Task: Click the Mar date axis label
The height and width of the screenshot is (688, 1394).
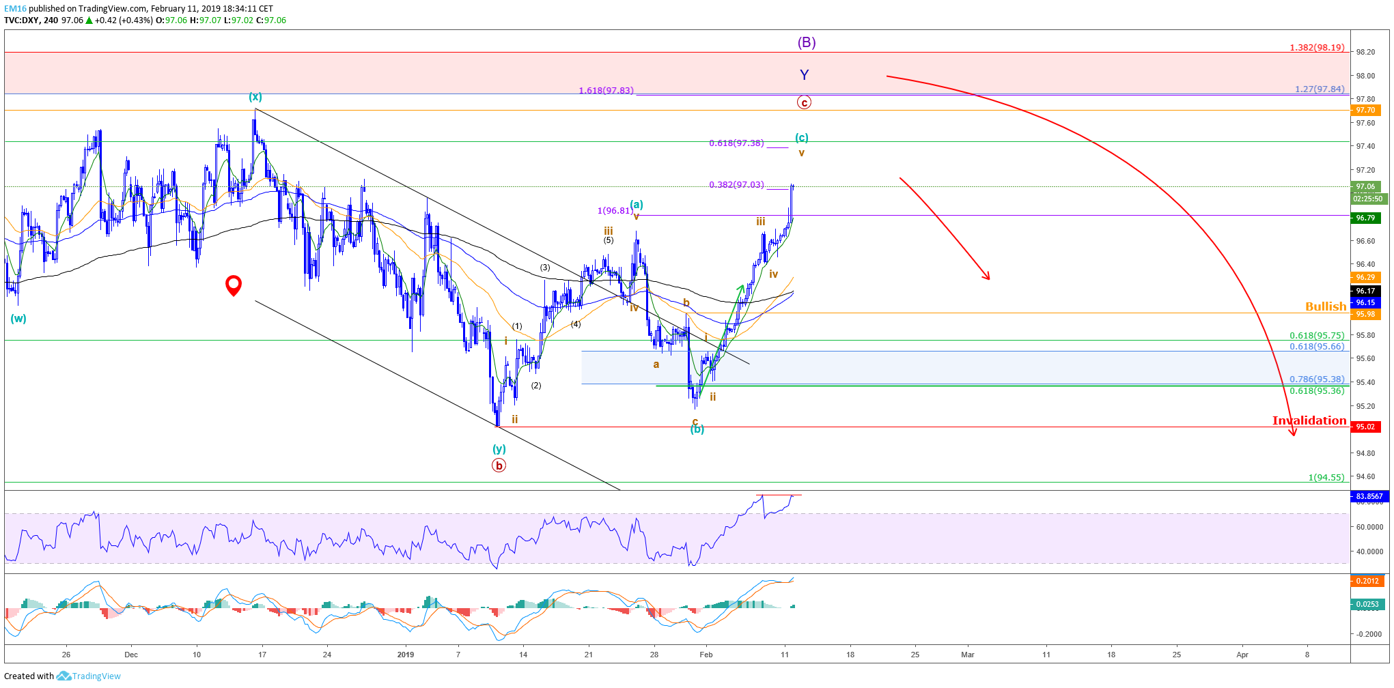Action: click(968, 655)
